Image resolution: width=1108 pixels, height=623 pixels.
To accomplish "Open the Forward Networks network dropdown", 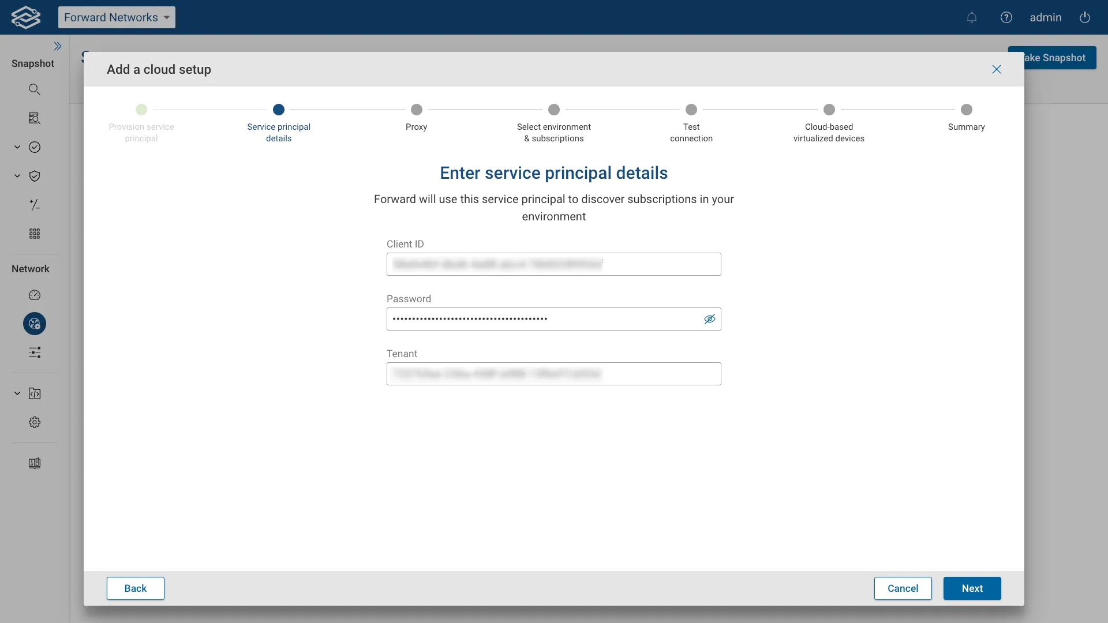I will click(117, 17).
